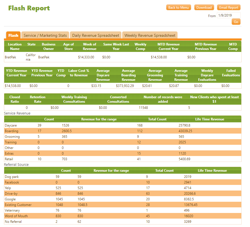Screen dimensions: 250x227
Task: Click Drive-by lifetime revenue 20266.6
Action: click(x=190, y=194)
